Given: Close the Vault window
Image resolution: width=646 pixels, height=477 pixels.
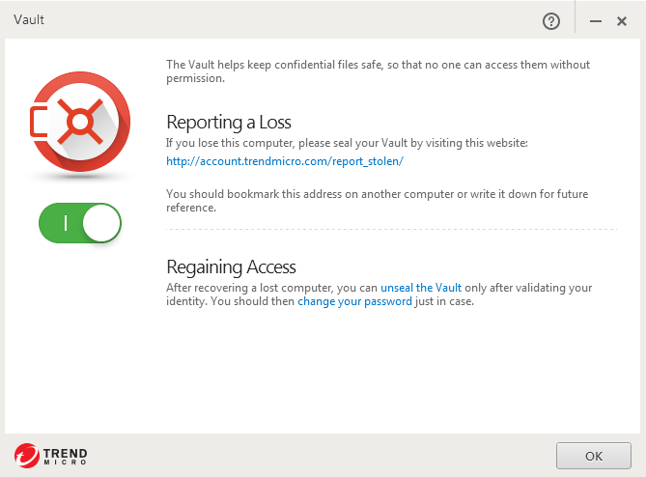Looking at the screenshot, I should (622, 21).
